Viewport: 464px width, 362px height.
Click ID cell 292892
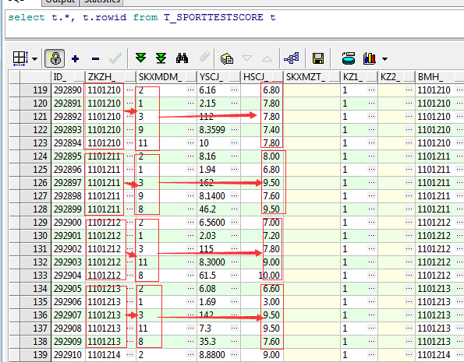click(68, 117)
